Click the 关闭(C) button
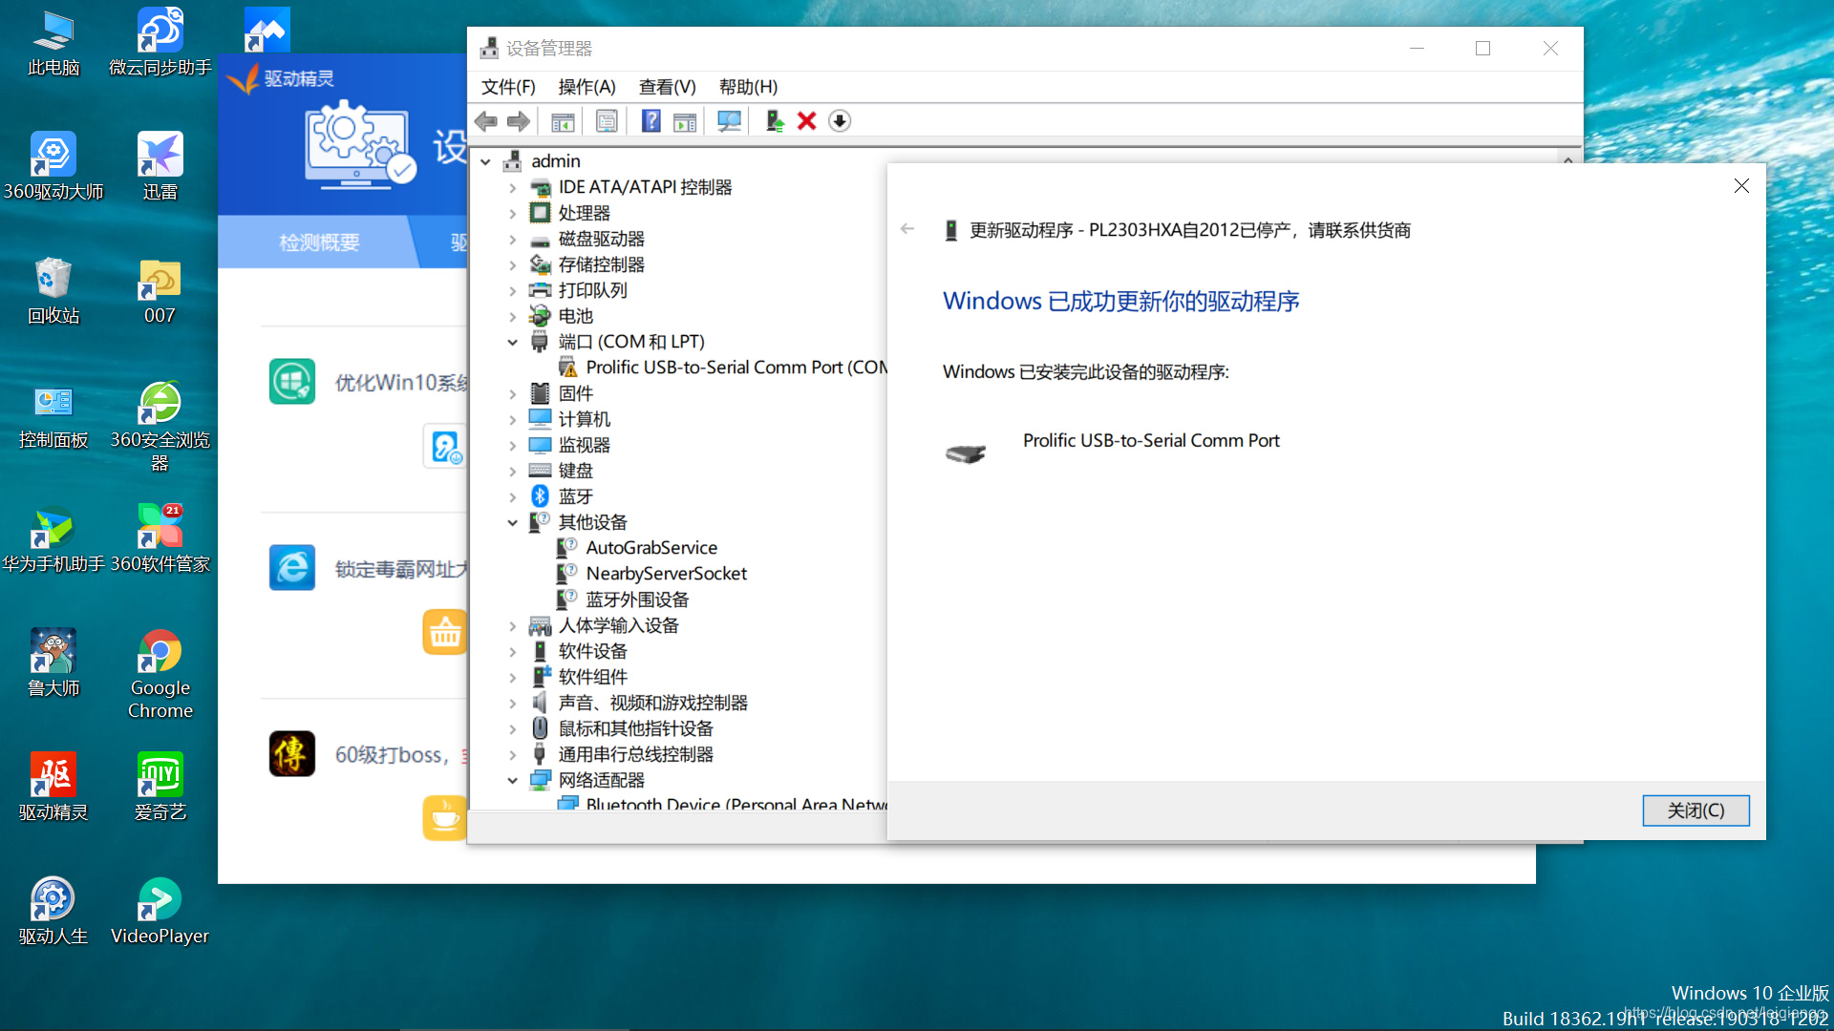 point(1695,810)
